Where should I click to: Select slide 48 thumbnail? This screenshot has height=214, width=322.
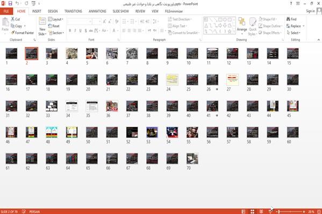coord(52,132)
